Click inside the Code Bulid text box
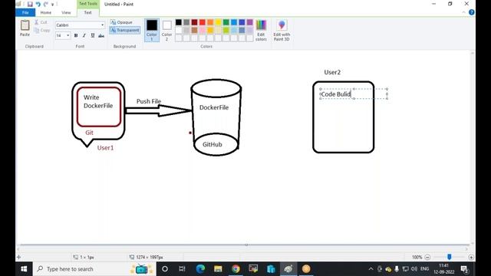The image size is (491, 276). [x=354, y=94]
